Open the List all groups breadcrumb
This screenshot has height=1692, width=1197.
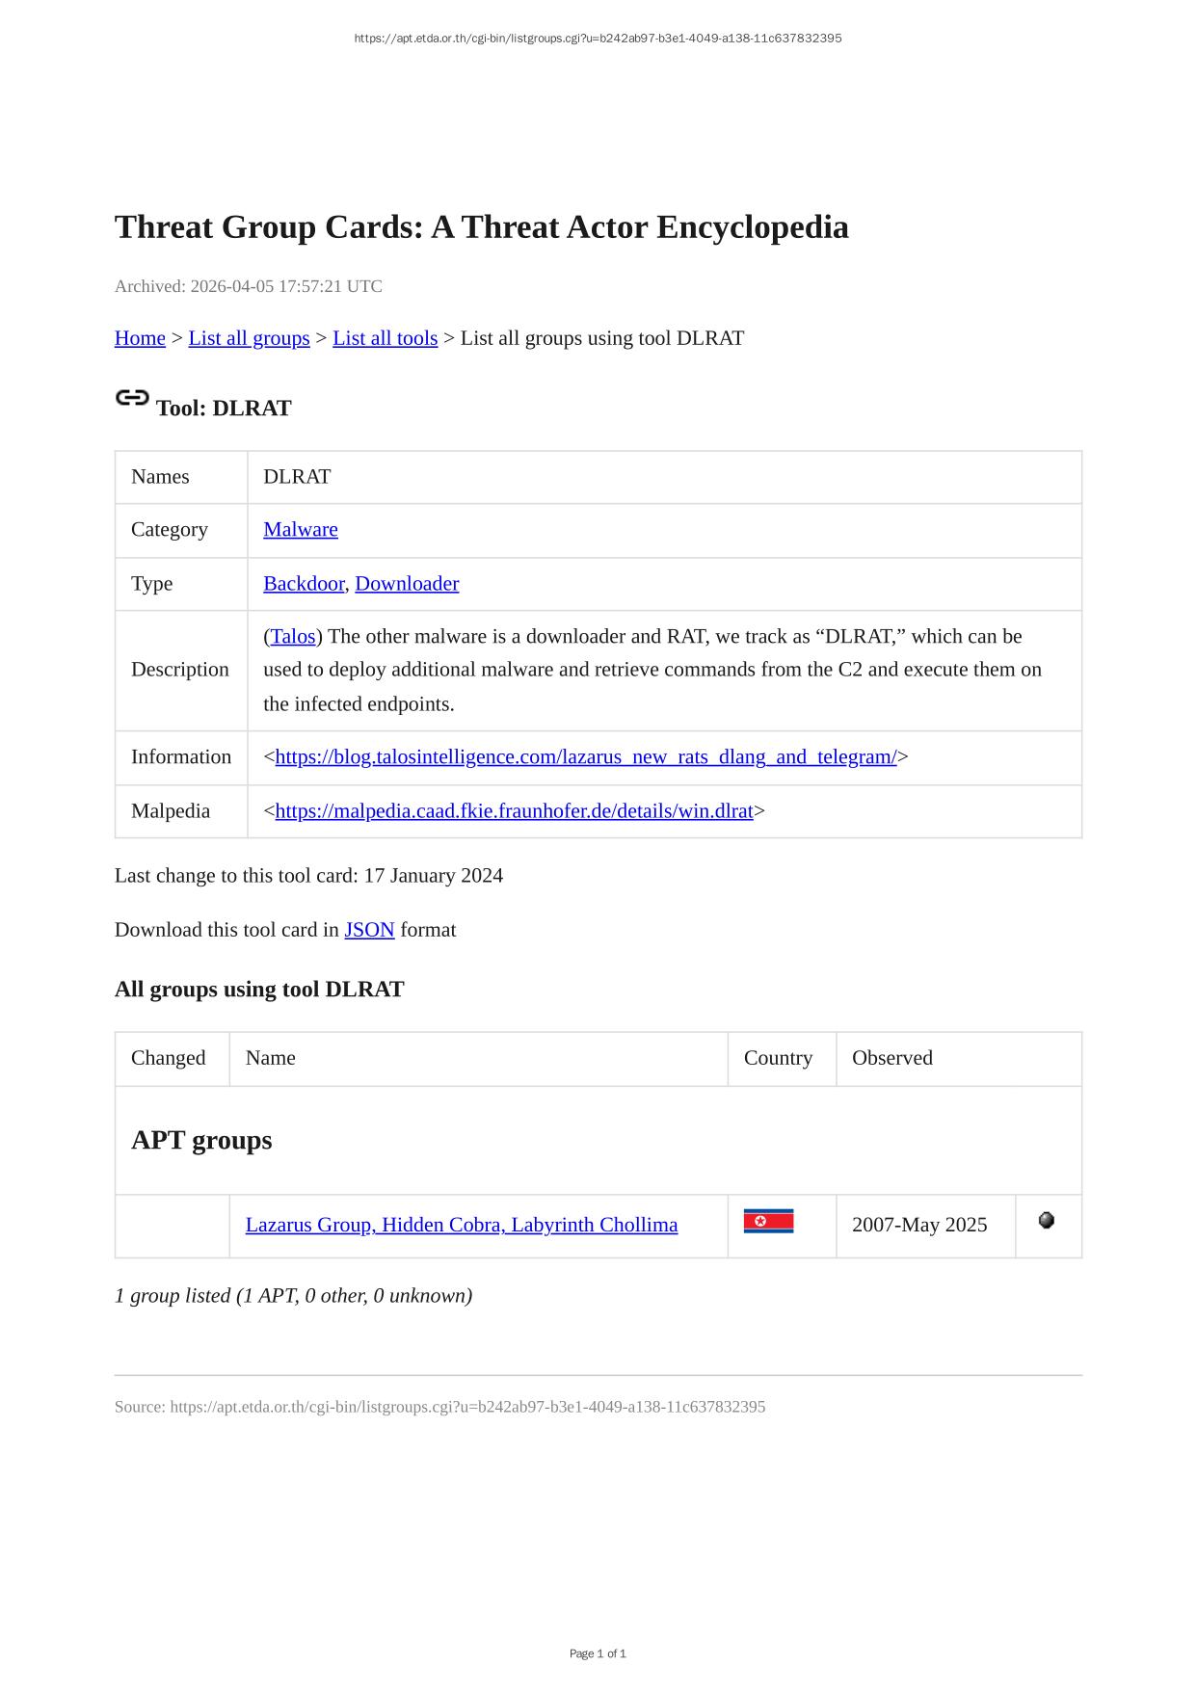tap(249, 338)
